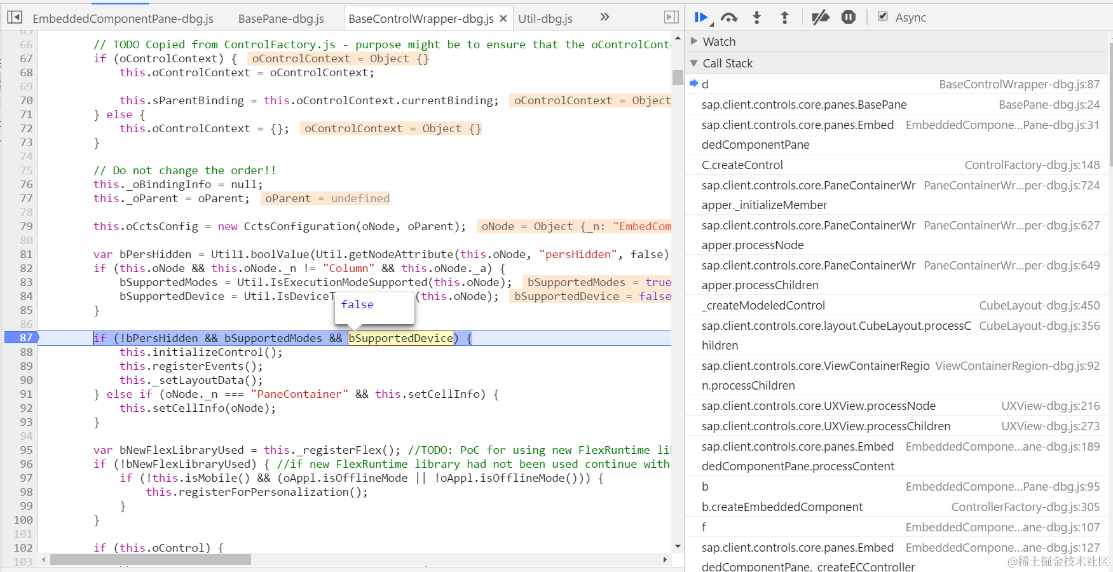Switch to EmbeddedComponentPane-dbg.js tab
The image size is (1113, 572).
(123, 18)
